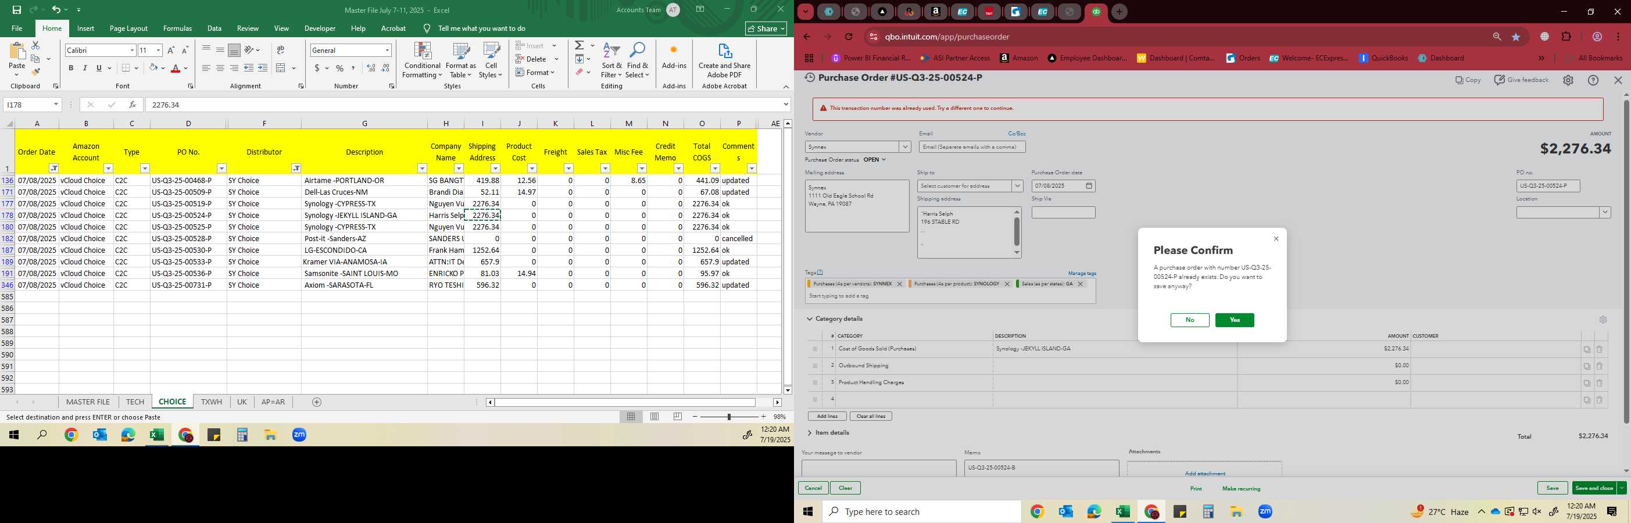
Task: Click the Align Right icon
Action: click(234, 69)
